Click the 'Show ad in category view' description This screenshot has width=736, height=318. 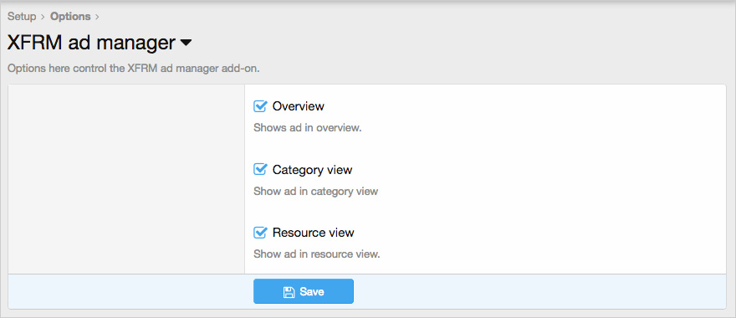click(x=315, y=191)
